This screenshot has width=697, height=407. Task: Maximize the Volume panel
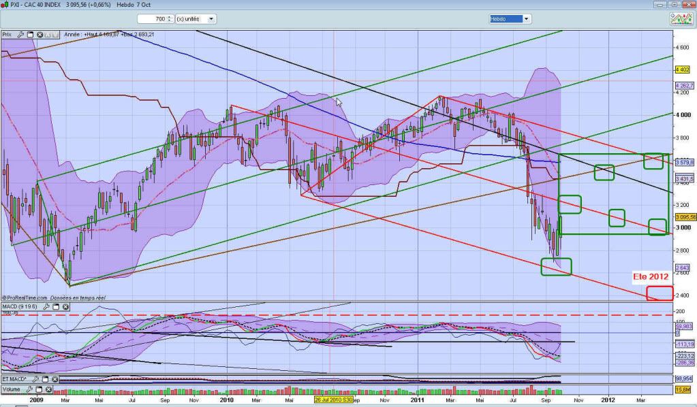[40, 389]
